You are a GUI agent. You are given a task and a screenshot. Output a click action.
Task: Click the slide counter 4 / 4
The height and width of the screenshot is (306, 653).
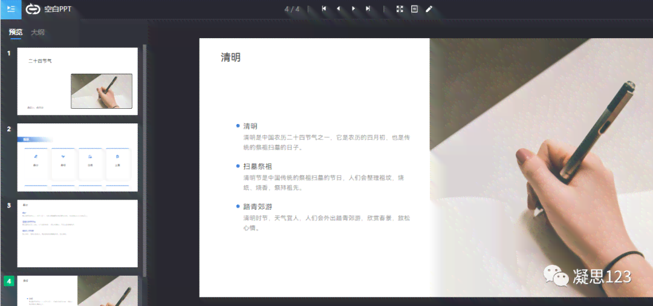[292, 8]
